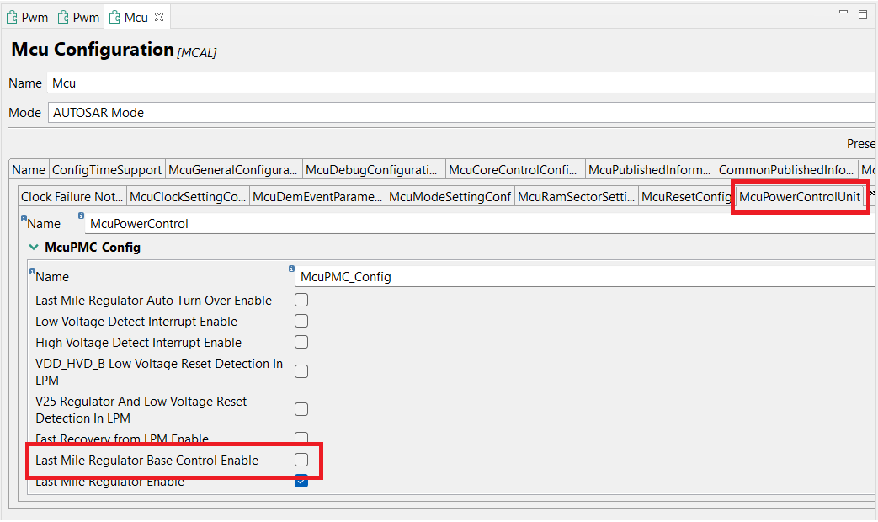Open the McuResetConfig tab
The width and height of the screenshot is (878, 522).
pos(688,196)
